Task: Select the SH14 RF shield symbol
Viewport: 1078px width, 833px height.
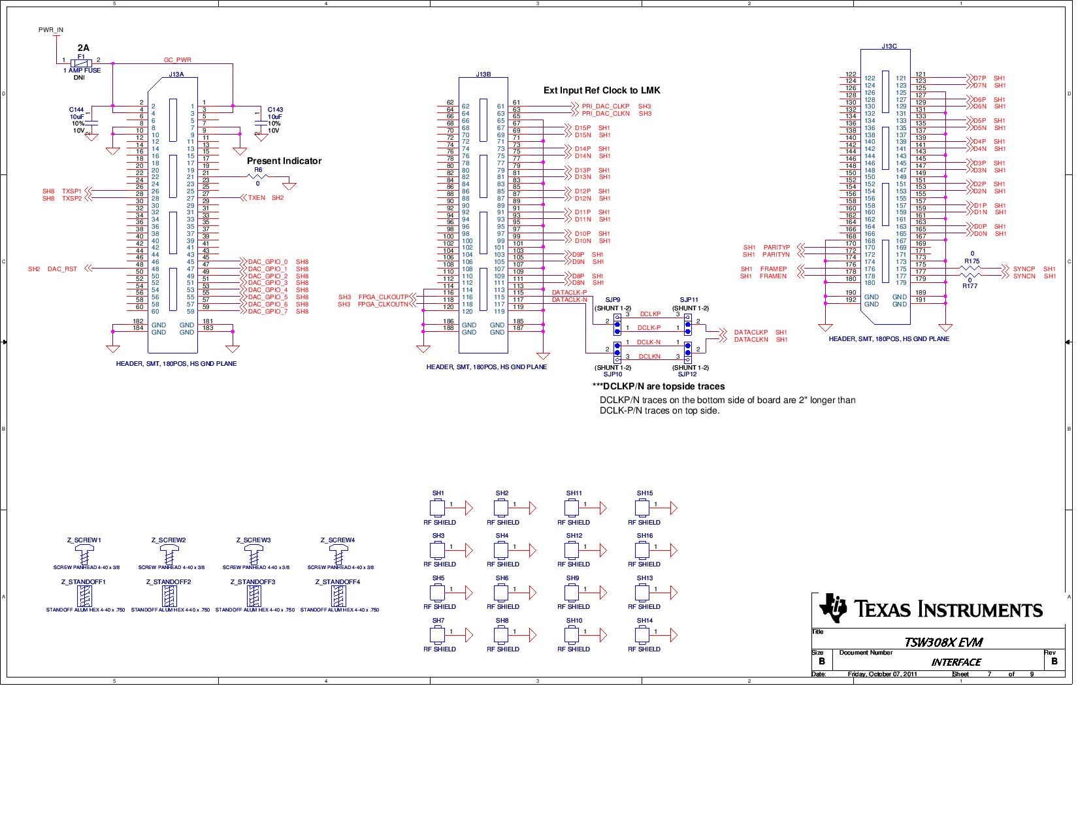Action: (644, 634)
